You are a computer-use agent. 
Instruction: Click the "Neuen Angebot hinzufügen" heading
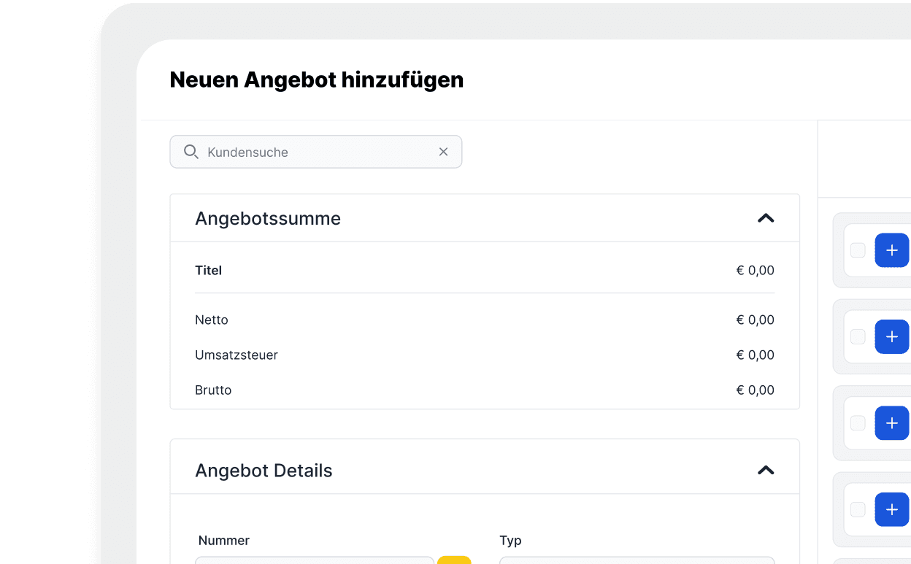pos(317,80)
